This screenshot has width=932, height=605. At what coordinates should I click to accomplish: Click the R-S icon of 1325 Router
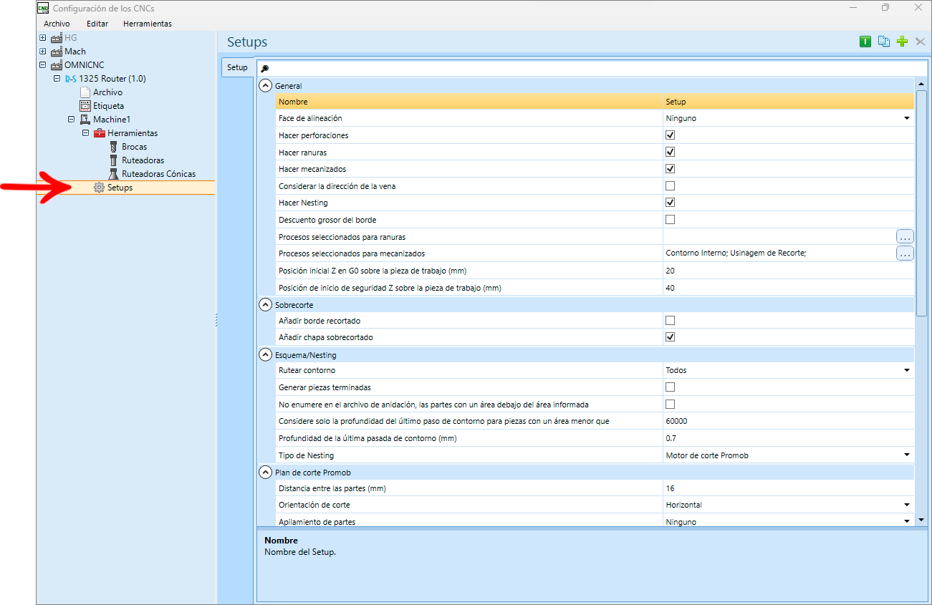71,79
